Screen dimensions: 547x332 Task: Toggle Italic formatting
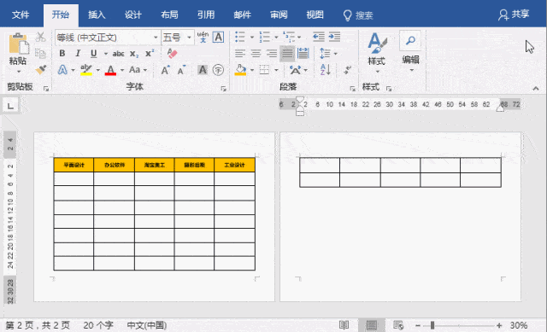pyautogui.click(x=78, y=53)
